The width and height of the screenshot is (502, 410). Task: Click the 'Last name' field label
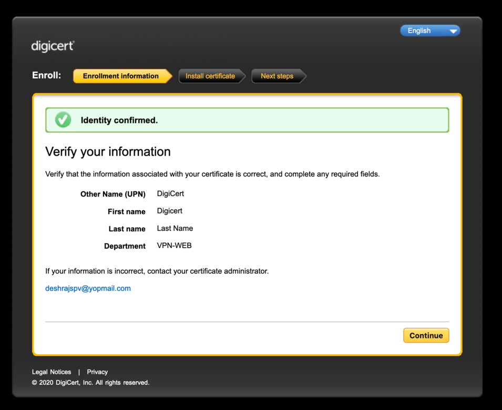coord(127,229)
